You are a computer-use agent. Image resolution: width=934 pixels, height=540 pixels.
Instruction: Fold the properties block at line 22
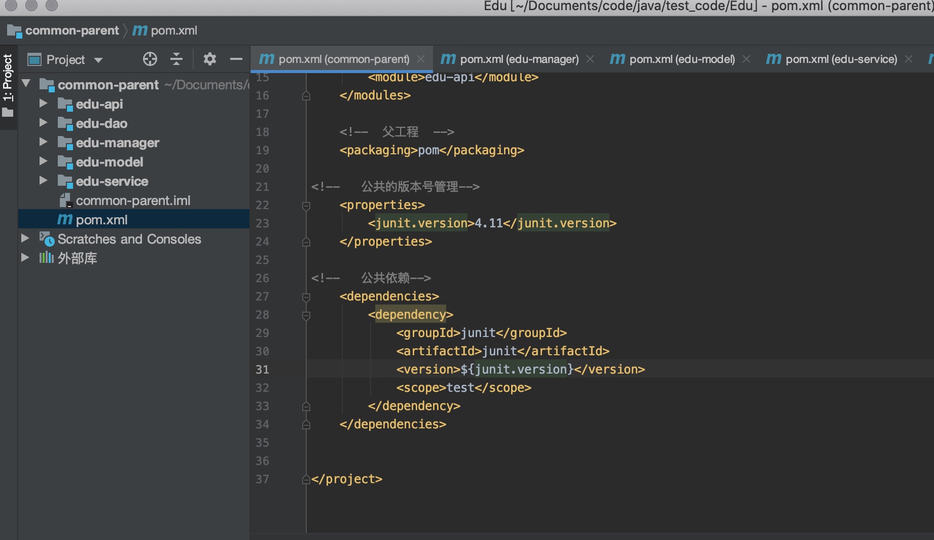(306, 206)
